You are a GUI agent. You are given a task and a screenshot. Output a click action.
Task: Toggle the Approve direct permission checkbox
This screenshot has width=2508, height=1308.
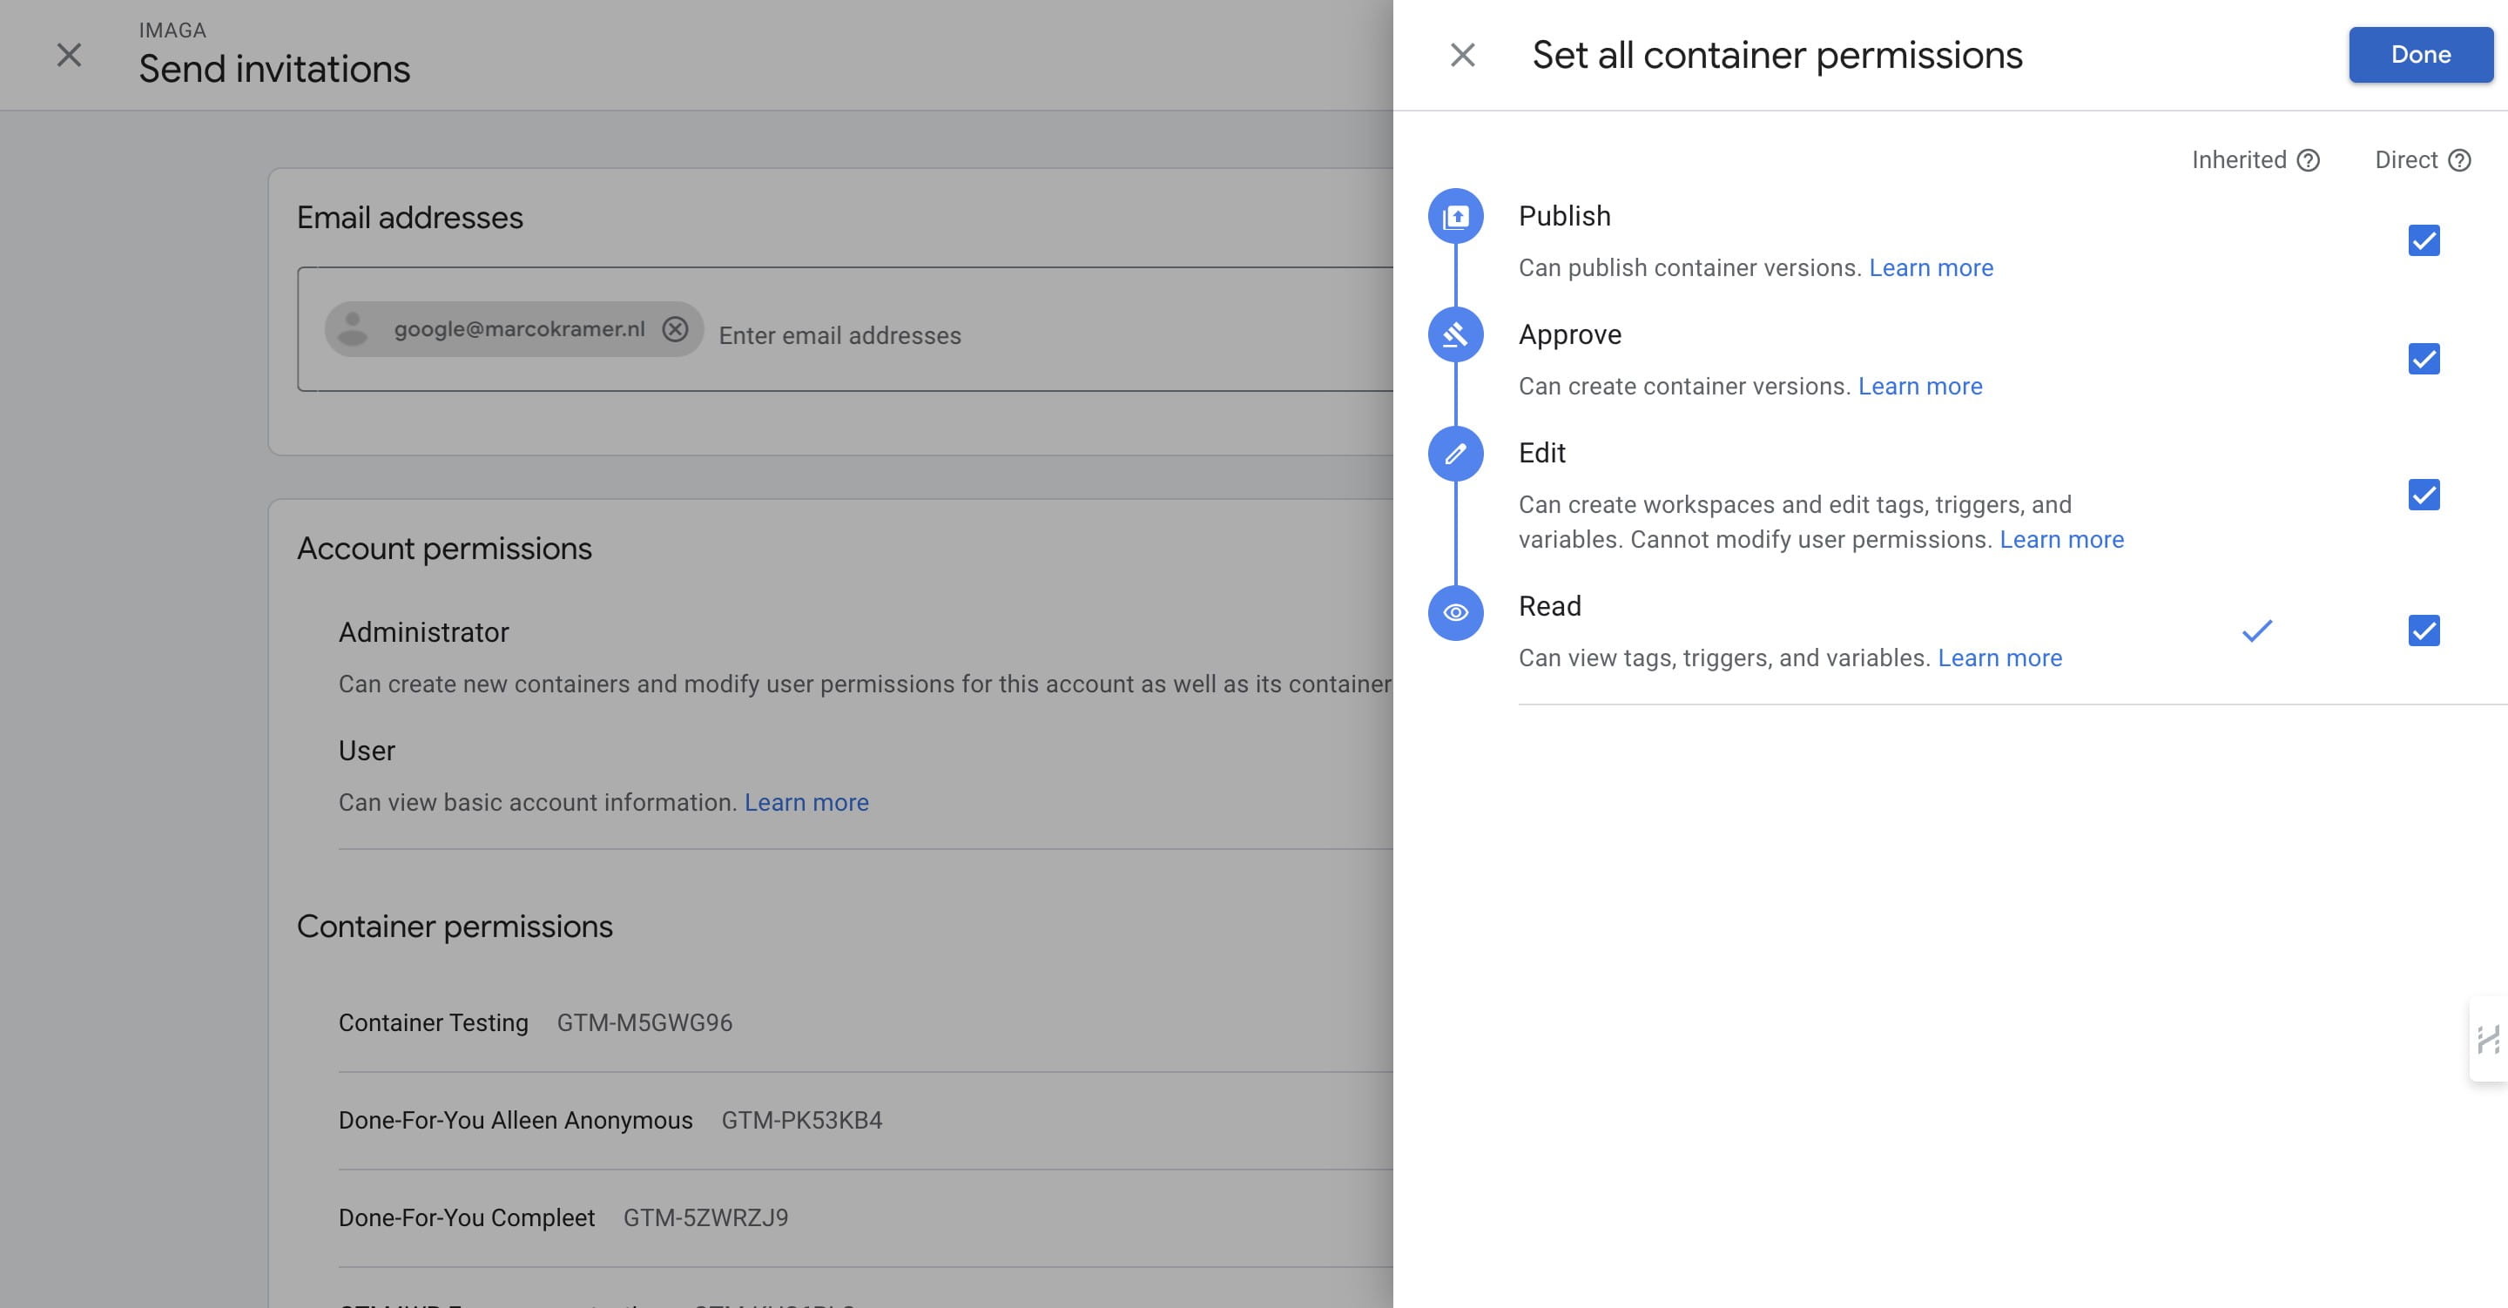2424,360
